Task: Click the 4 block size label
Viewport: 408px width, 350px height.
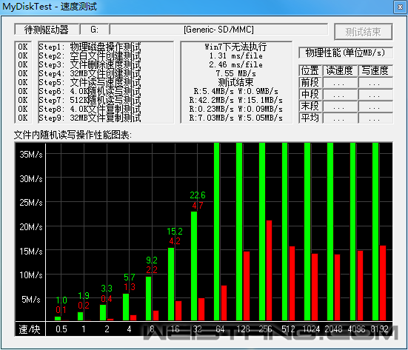Action: [129, 329]
